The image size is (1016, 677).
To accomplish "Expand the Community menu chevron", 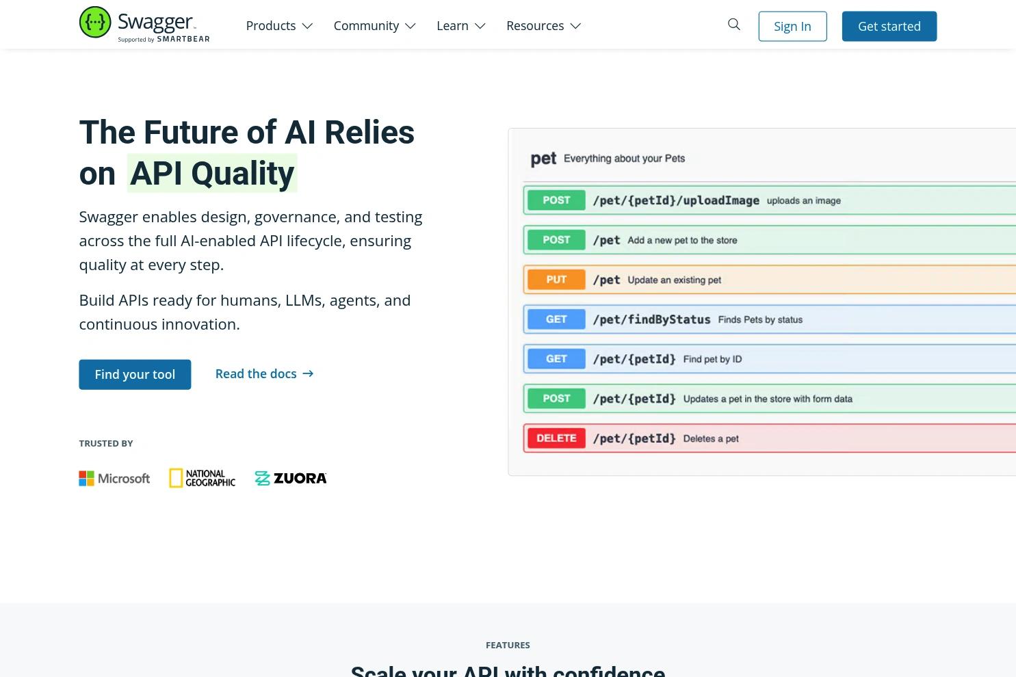I will [411, 26].
